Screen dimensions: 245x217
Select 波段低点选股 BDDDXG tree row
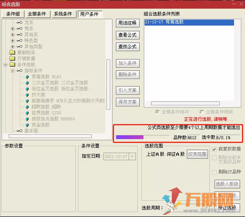(x=53, y=119)
